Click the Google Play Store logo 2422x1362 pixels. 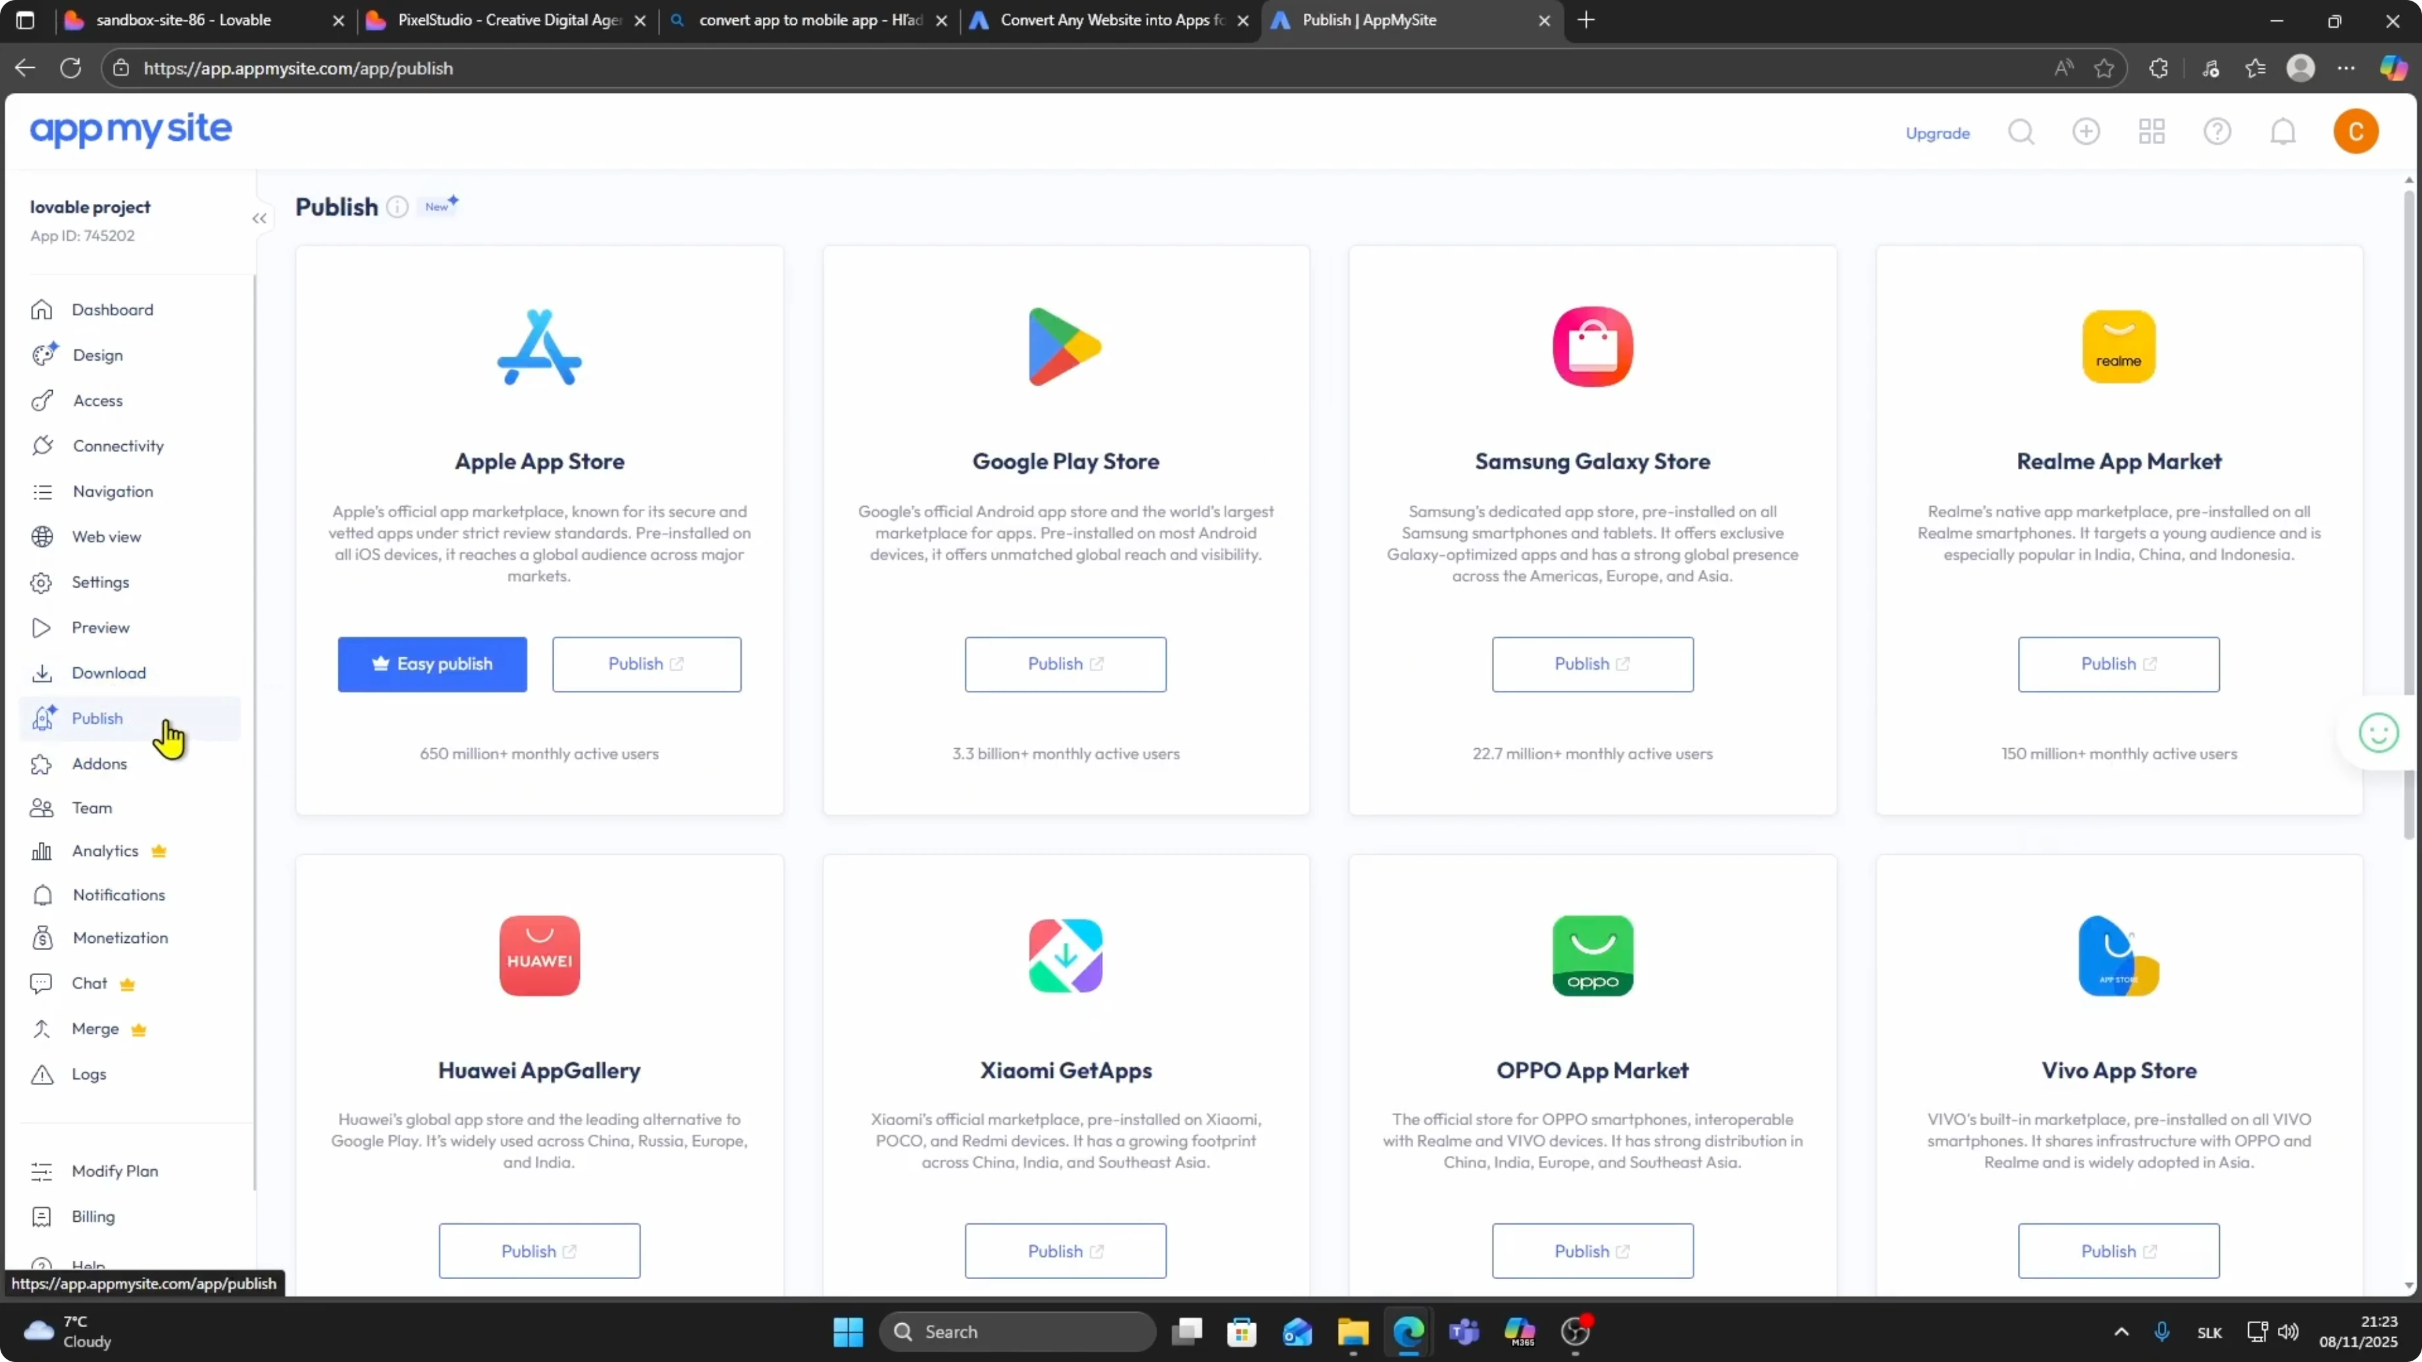click(x=1066, y=347)
